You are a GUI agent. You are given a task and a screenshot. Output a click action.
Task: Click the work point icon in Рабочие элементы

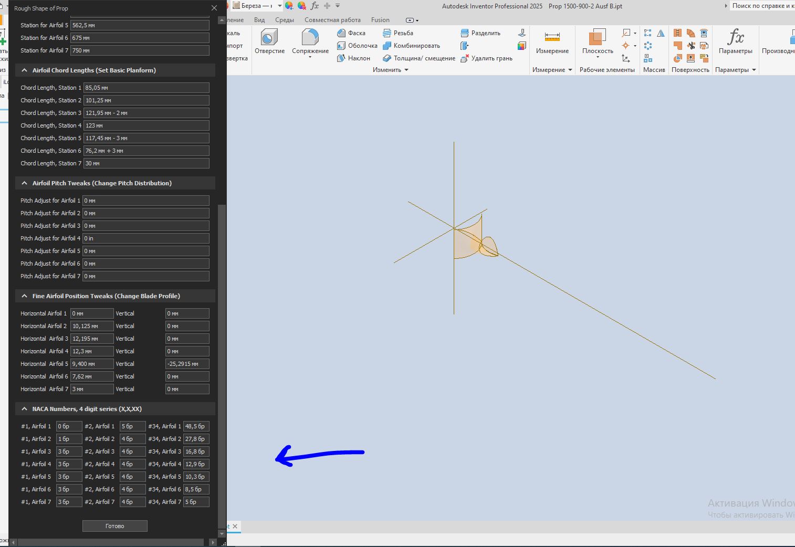click(x=626, y=46)
